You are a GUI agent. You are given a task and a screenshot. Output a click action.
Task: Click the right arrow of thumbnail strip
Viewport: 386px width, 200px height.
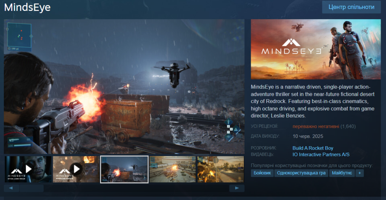click(237, 188)
